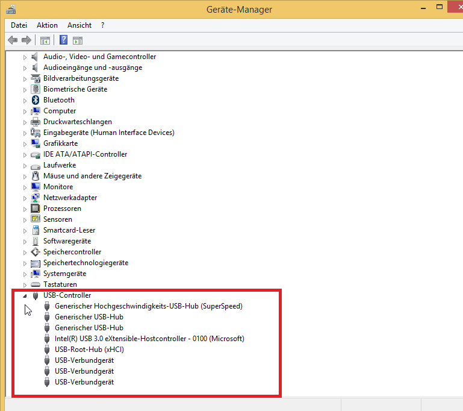The image size is (463, 411).
Task: Click the Druckwarteschlangen printer icon
Action: (x=36, y=122)
